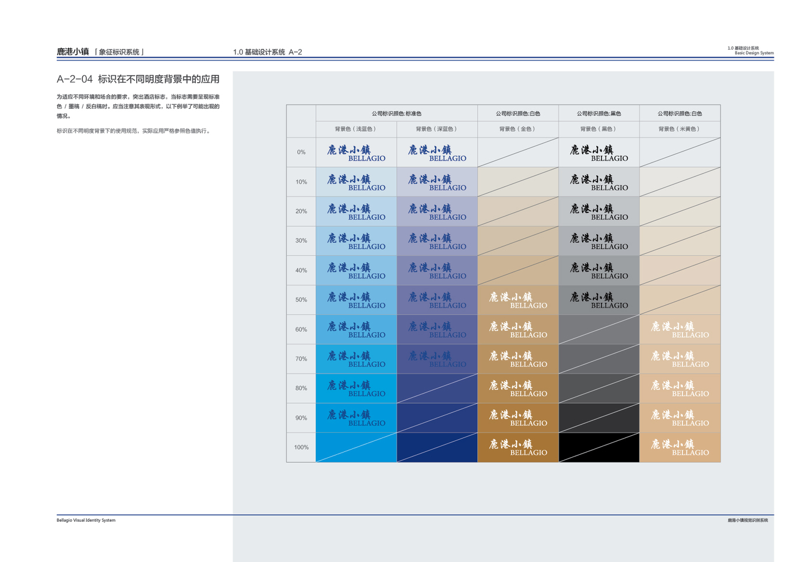Image resolution: width=796 pixels, height=562 pixels.
Task: Select the white logo on 60% beige background
Action: 680,330
